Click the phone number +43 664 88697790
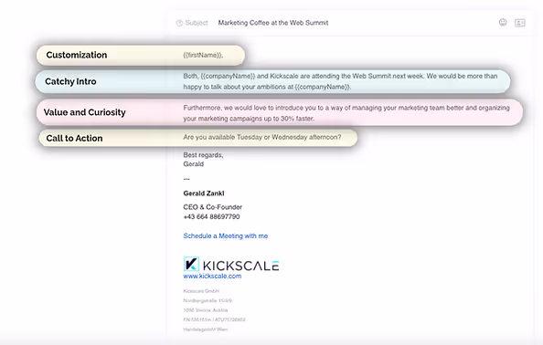The width and height of the screenshot is (543, 345). coord(211,216)
